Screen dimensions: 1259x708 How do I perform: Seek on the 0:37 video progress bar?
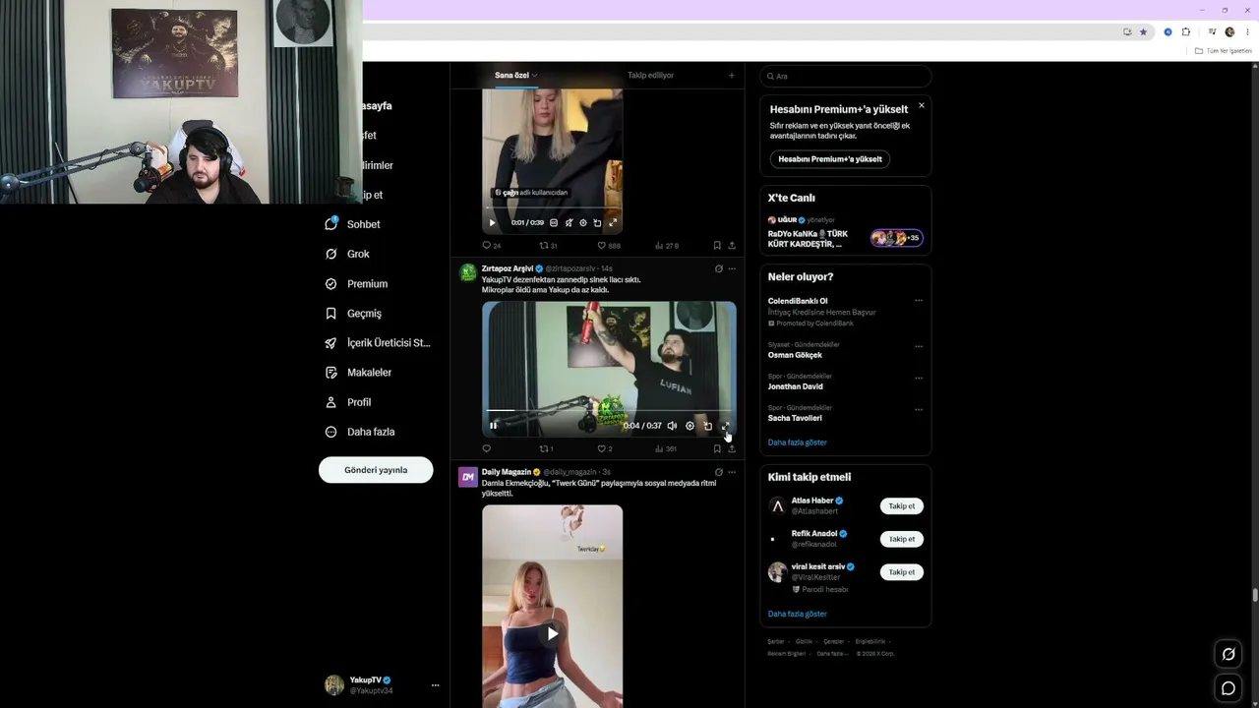click(x=609, y=410)
